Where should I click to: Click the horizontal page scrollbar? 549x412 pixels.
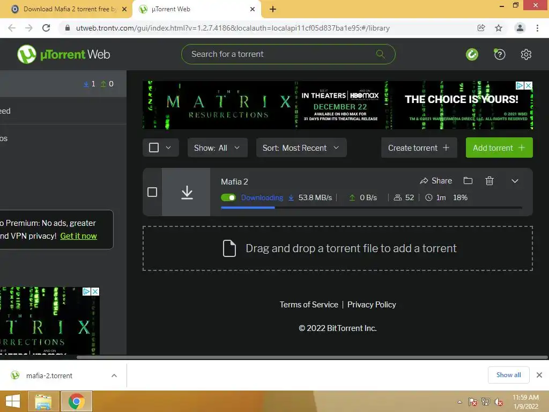(313, 357)
